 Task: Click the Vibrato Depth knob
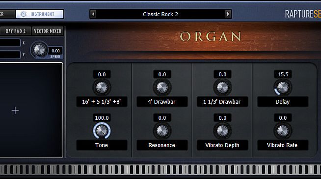point(222,131)
